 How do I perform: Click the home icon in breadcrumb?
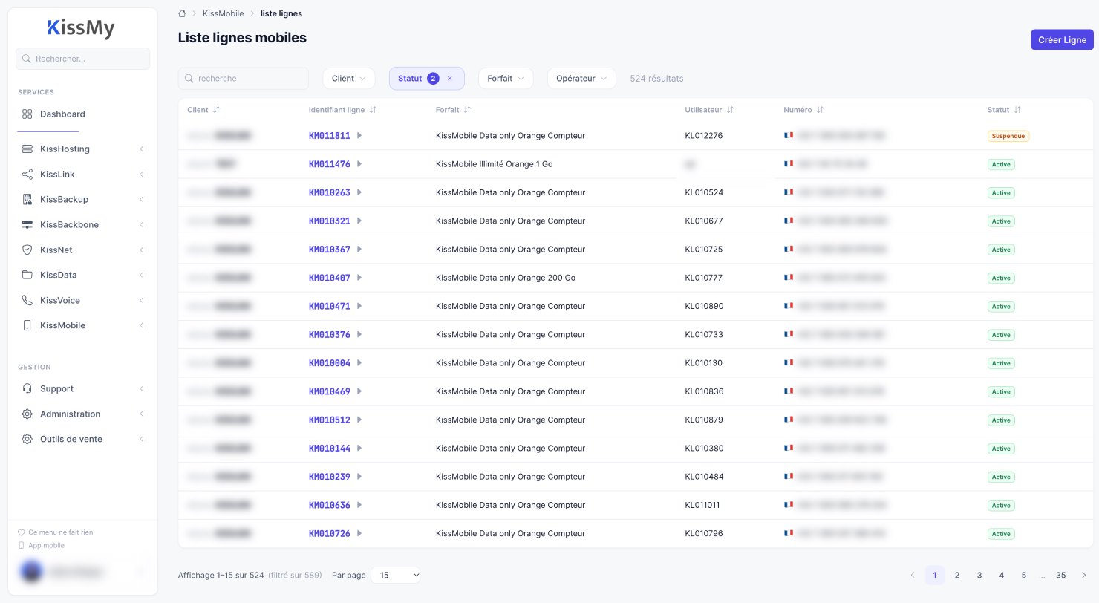pos(182,13)
